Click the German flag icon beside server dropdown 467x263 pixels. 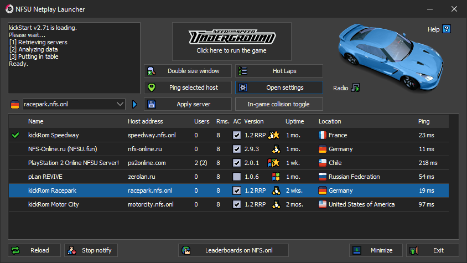tap(15, 104)
